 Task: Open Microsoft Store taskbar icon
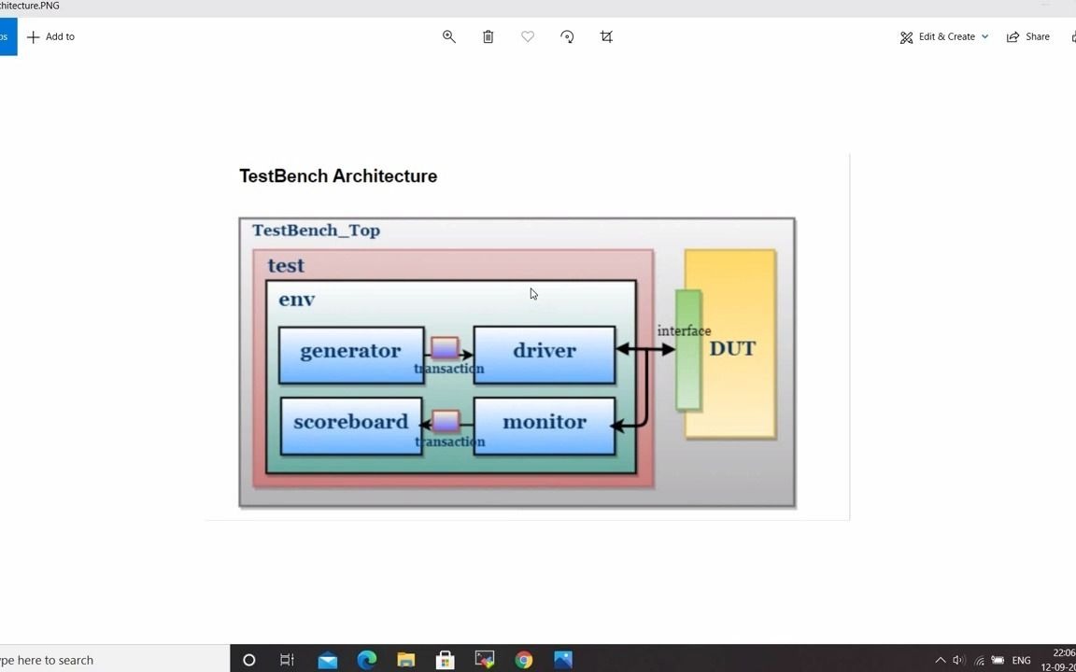(x=445, y=660)
